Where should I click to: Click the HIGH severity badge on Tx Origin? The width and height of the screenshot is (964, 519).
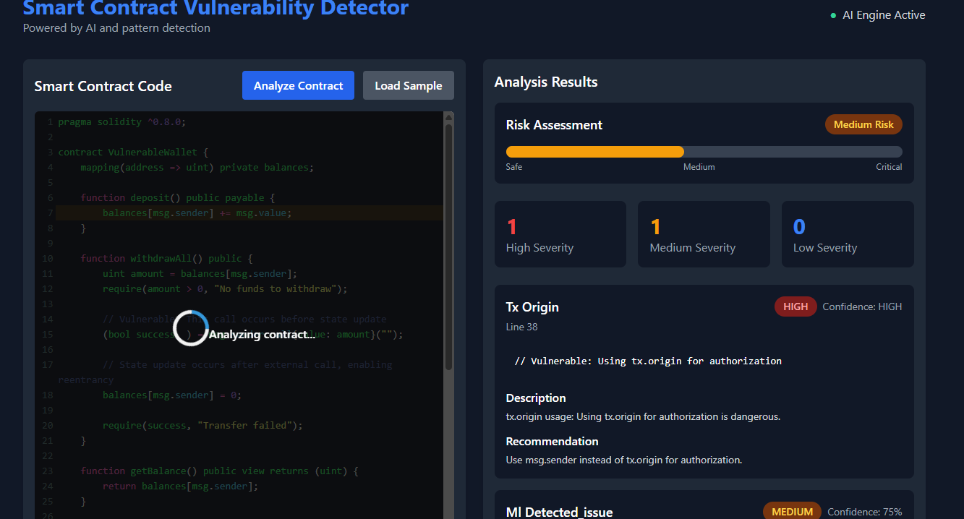pyautogui.click(x=795, y=306)
